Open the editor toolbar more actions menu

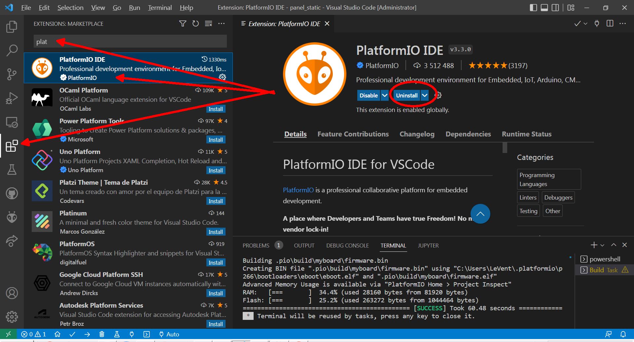tap(623, 23)
